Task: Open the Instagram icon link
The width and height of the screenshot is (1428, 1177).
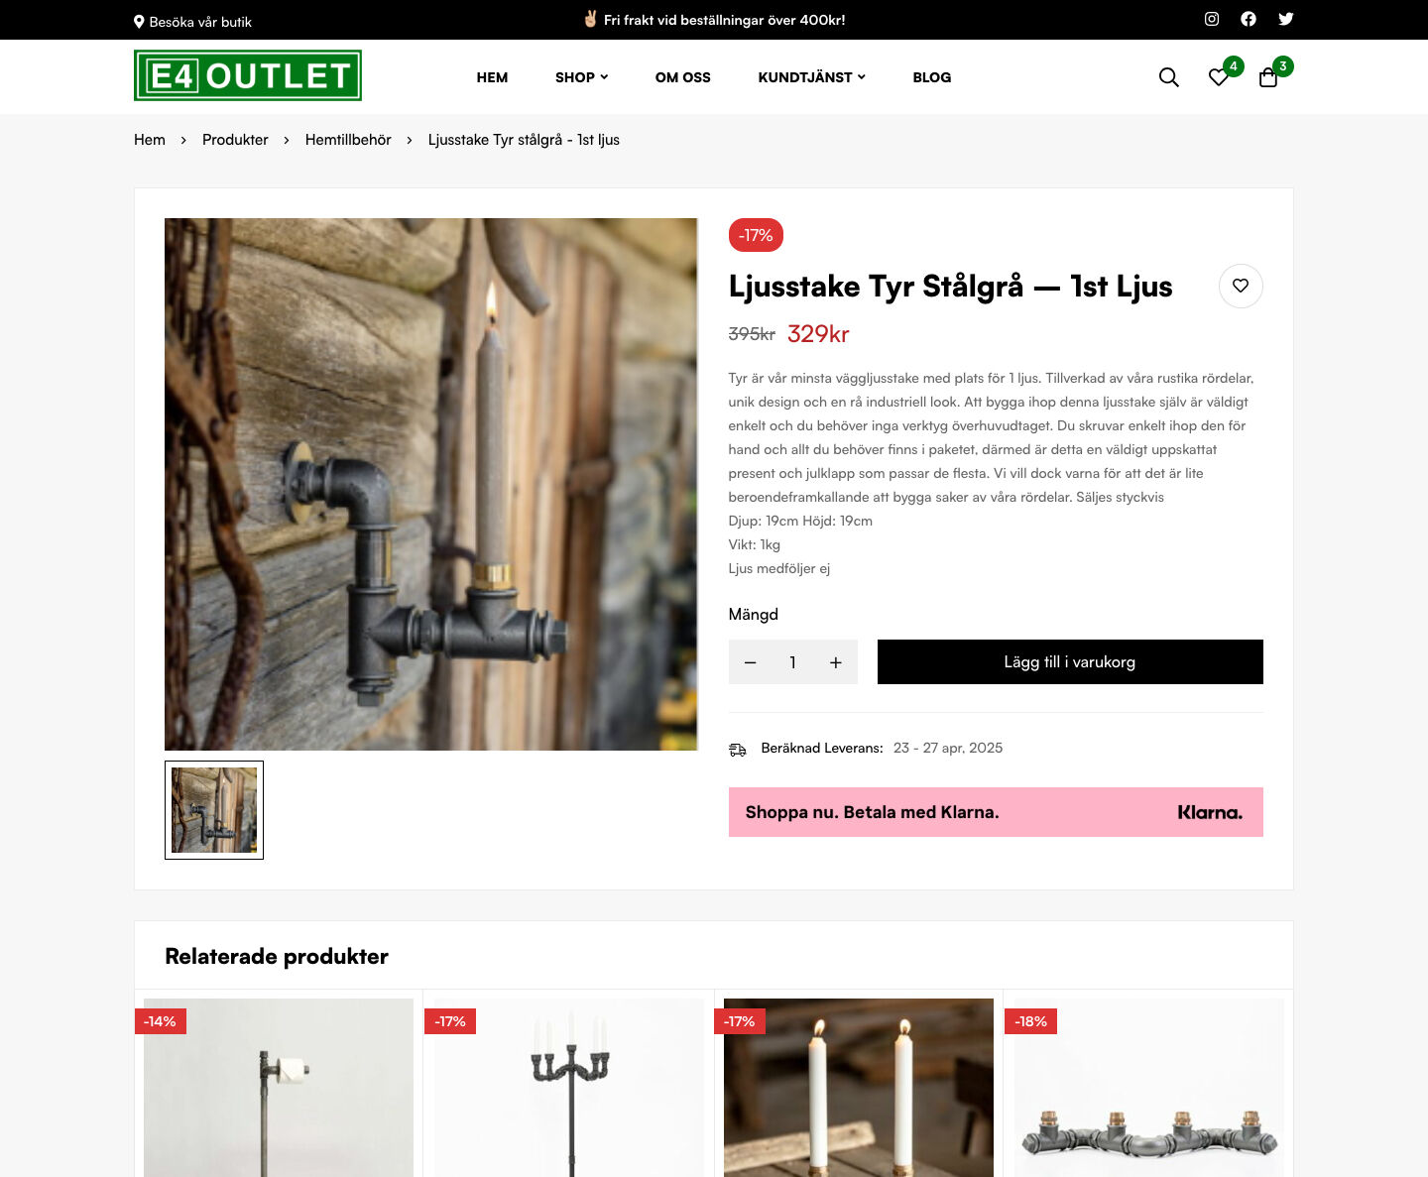Action: [1212, 19]
